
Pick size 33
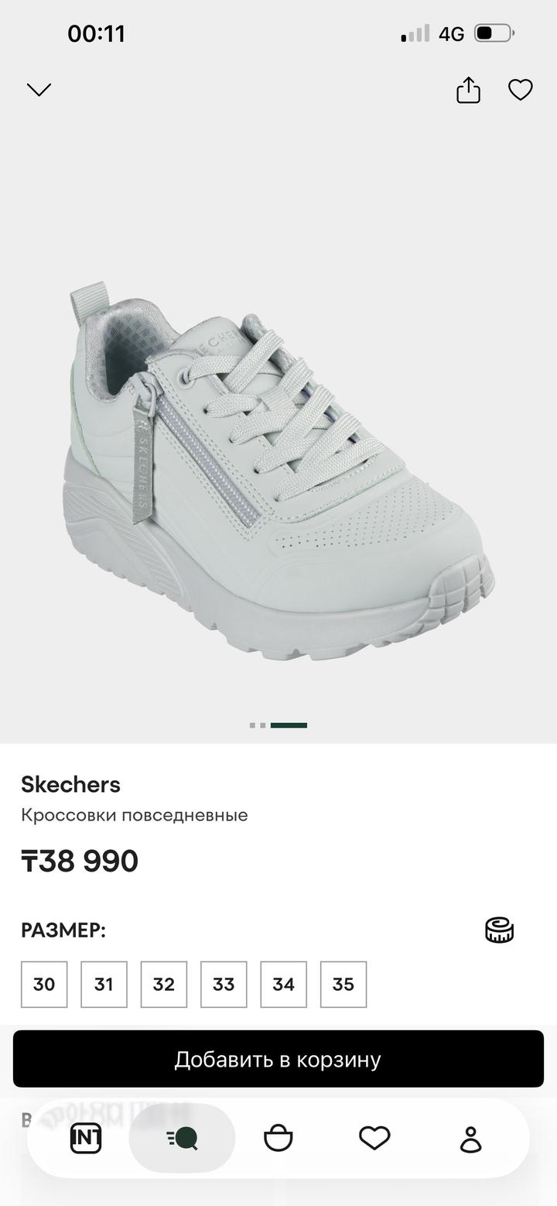click(x=224, y=985)
